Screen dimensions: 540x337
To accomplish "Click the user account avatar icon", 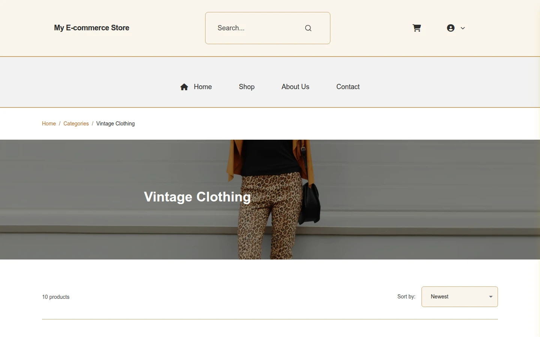I will click(451, 28).
